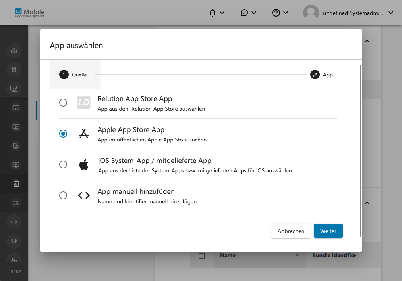Go to the Quelle wizard step

pyautogui.click(x=75, y=75)
